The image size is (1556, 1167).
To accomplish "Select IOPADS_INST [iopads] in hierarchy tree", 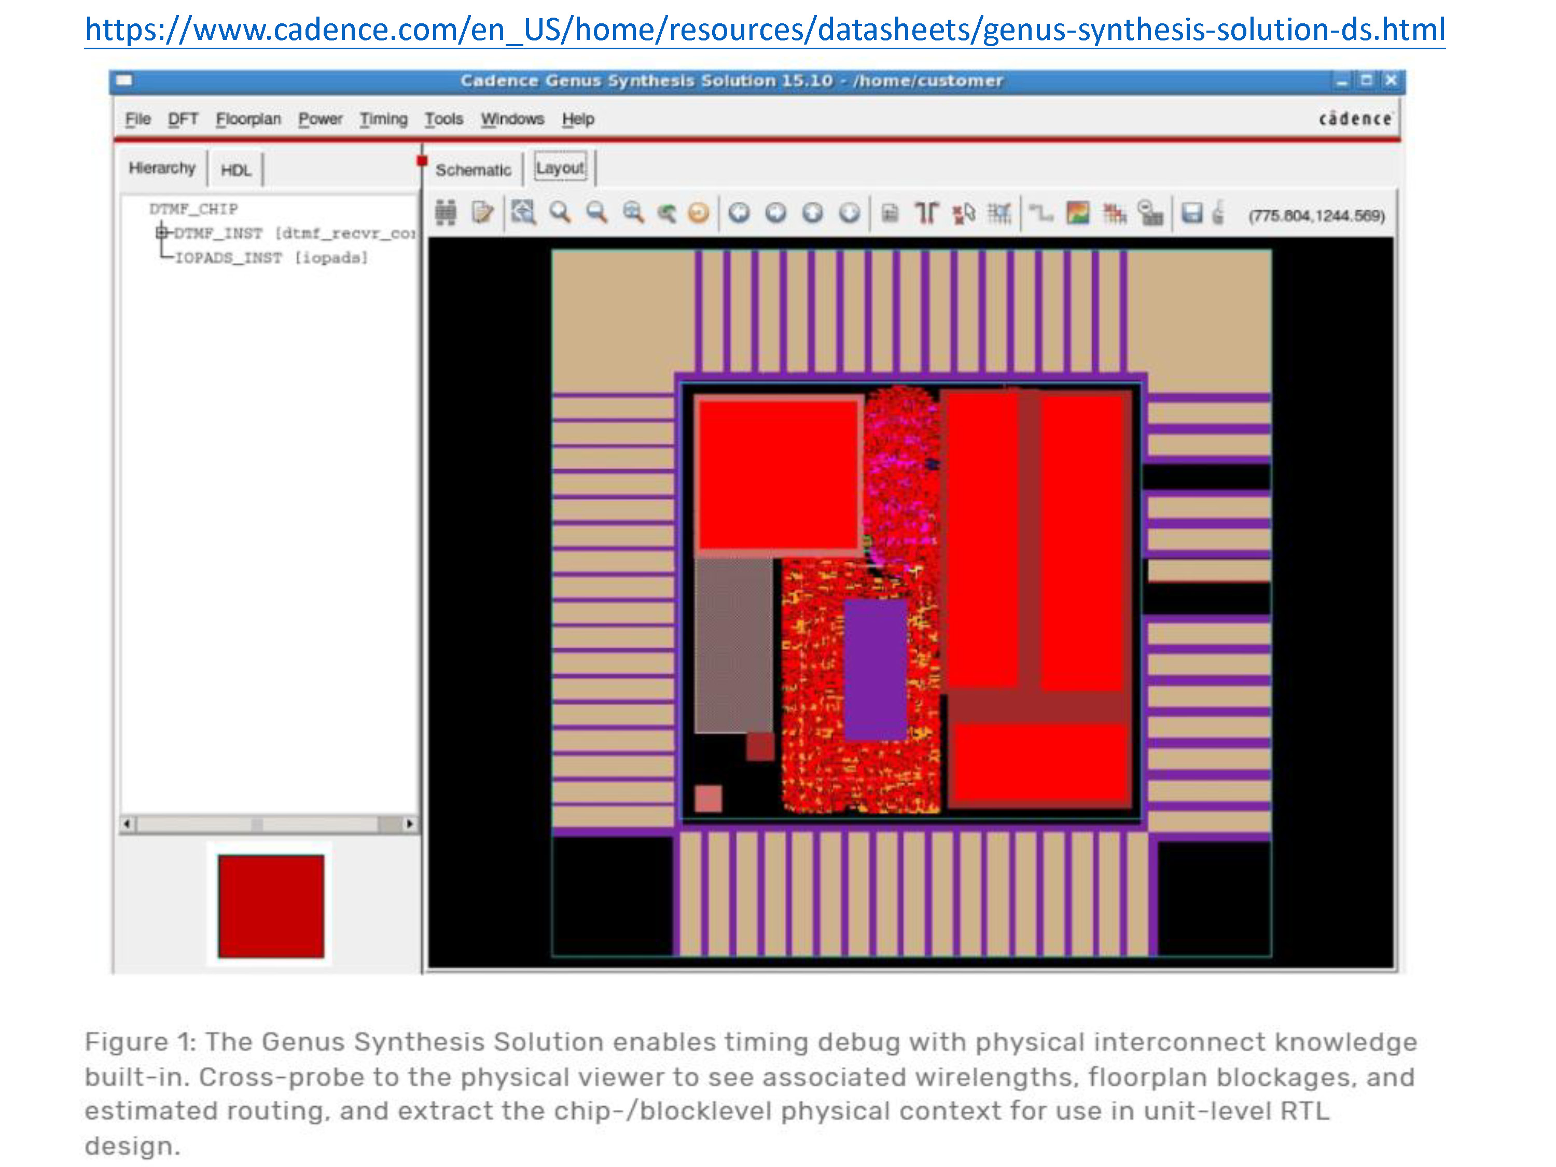I will (x=272, y=257).
